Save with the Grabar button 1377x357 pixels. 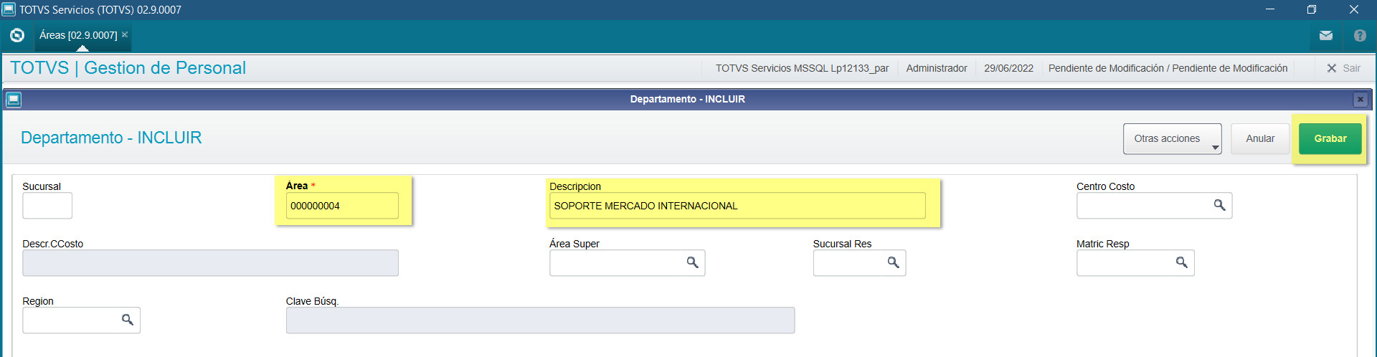[1330, 138]
